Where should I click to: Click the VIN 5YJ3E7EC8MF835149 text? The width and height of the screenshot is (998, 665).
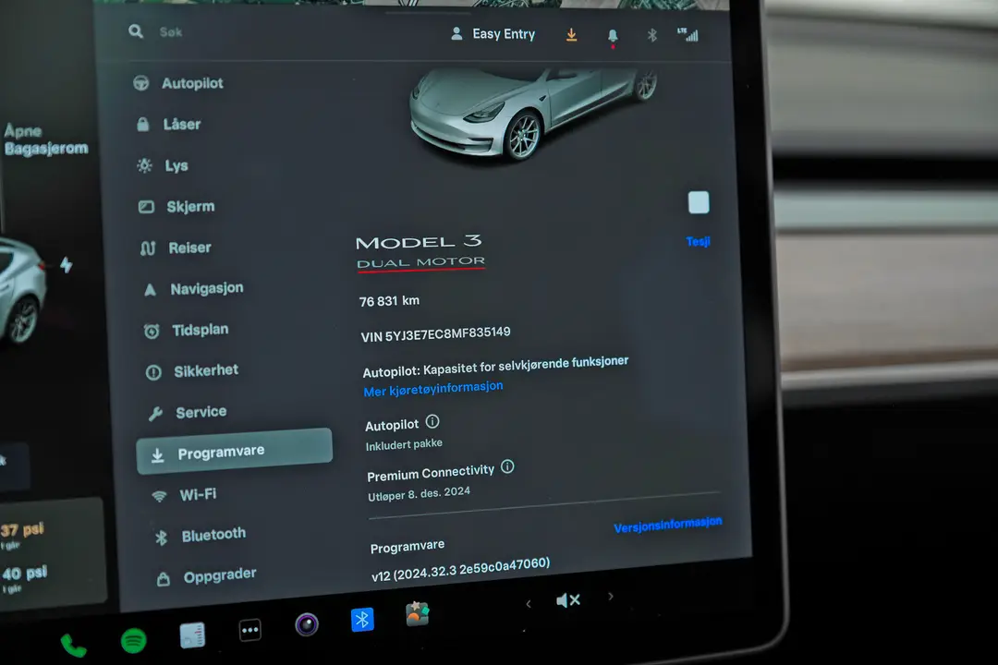tap(436, 334)
